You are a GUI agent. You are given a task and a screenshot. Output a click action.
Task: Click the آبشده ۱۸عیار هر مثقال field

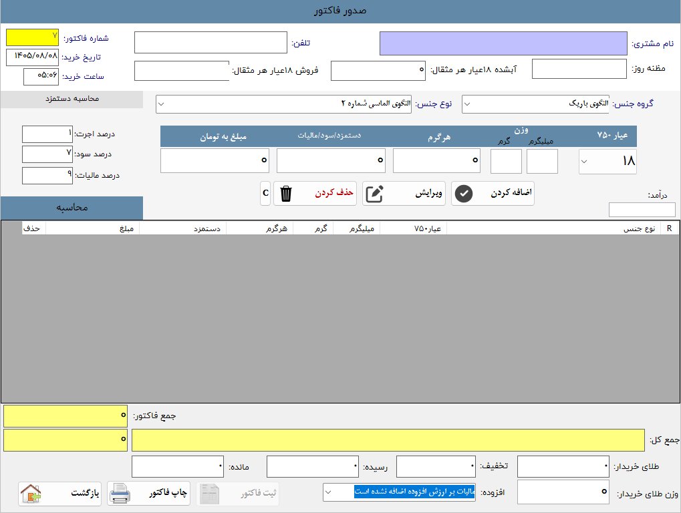coord(378,71)
